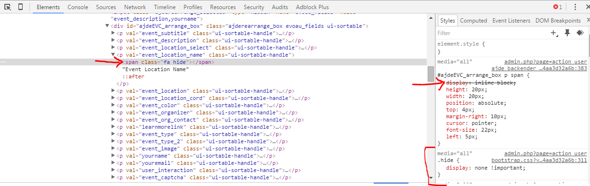
Task: Expand the event_organizer paragraph node
Action: point(113,112)
